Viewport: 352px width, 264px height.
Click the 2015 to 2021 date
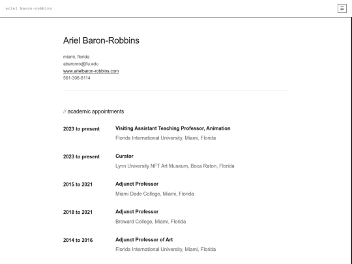point(78,184)
